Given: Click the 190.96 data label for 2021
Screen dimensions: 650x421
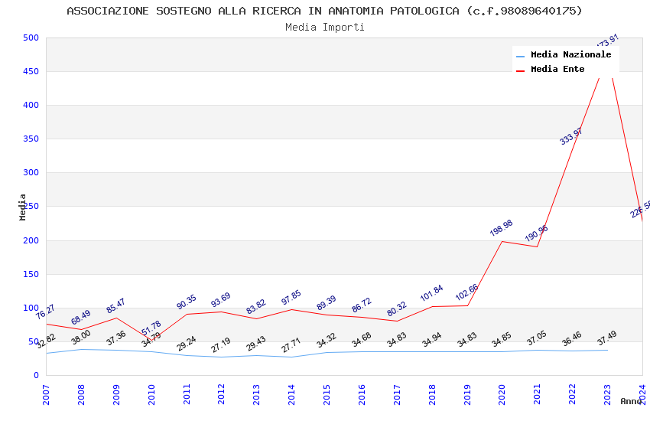Looking at the screenshot, I should (x=536, y=233).
